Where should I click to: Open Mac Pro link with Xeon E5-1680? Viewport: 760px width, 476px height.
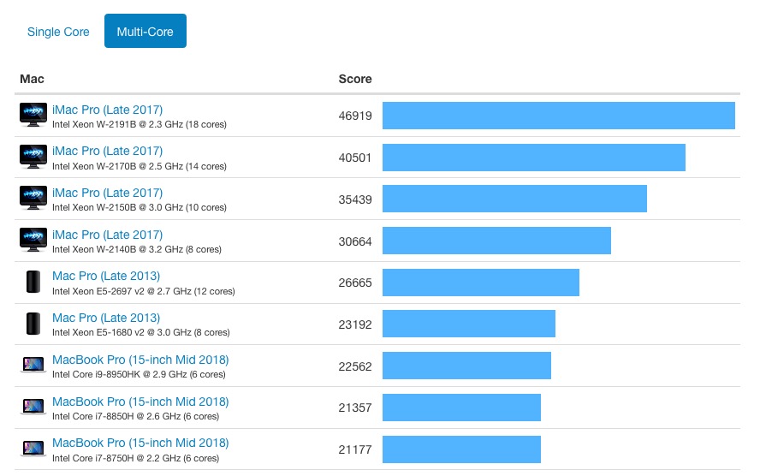coord(106,318)
